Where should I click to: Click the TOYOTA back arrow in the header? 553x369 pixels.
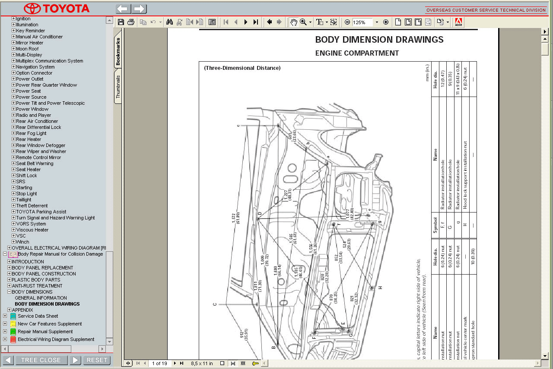coord(123,9)
